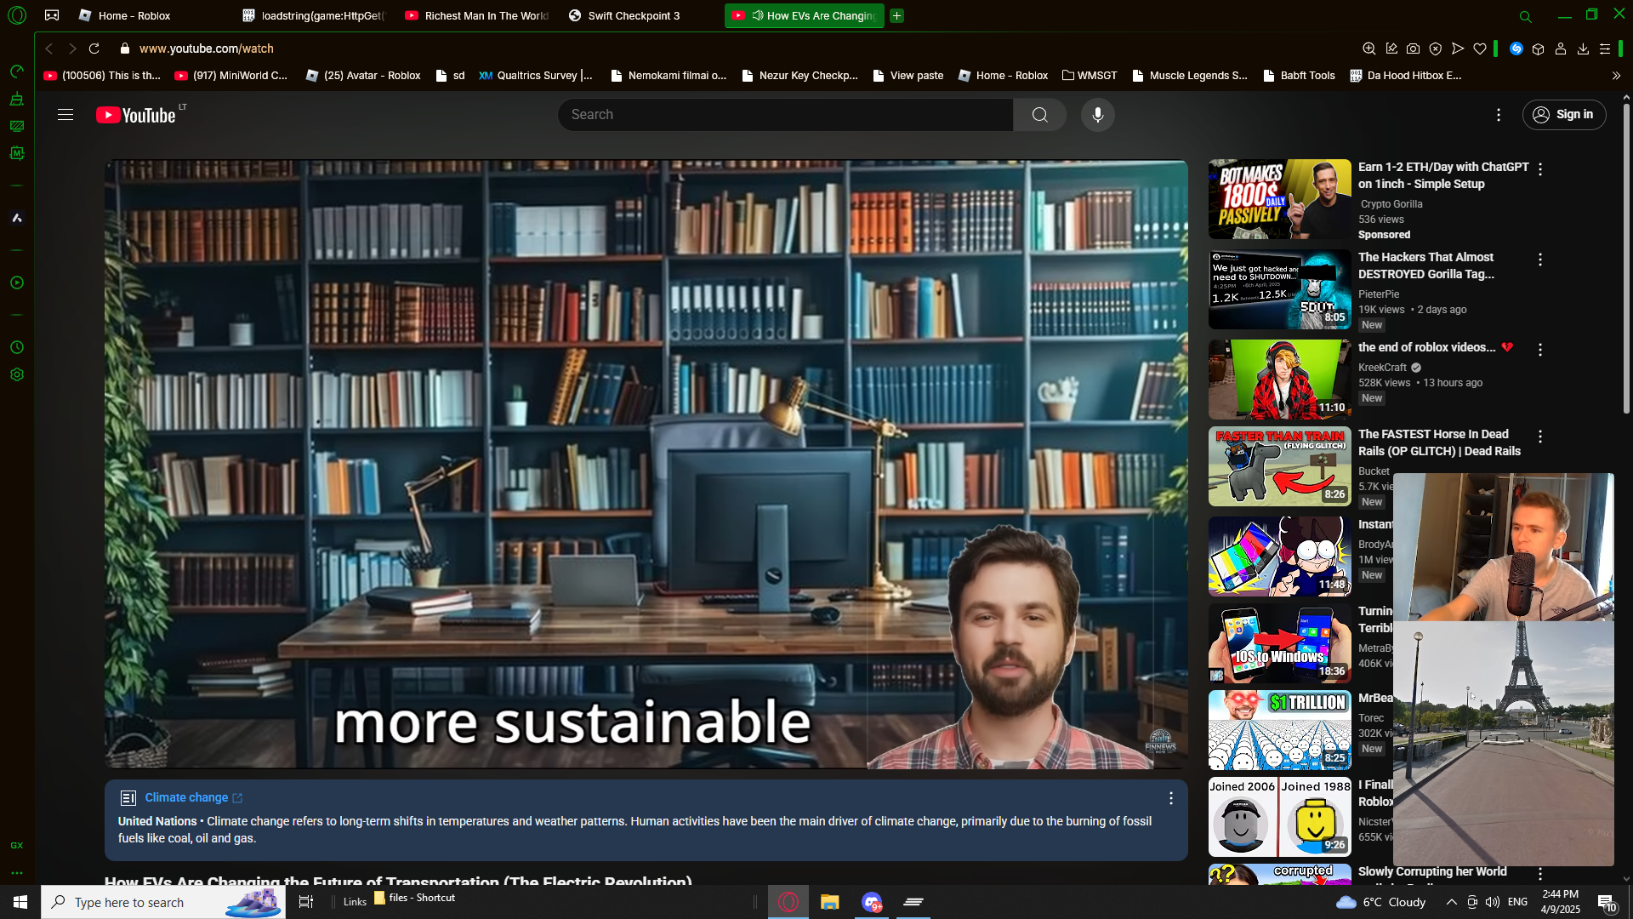Screen dimensions: 1633x919
Task: Click the main video player
Action: coord(646,464)
